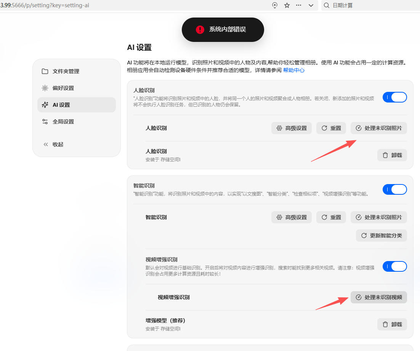Open the browser three-dots more menu
This screenshot has width=420, height=351.
tap(299, 5)
